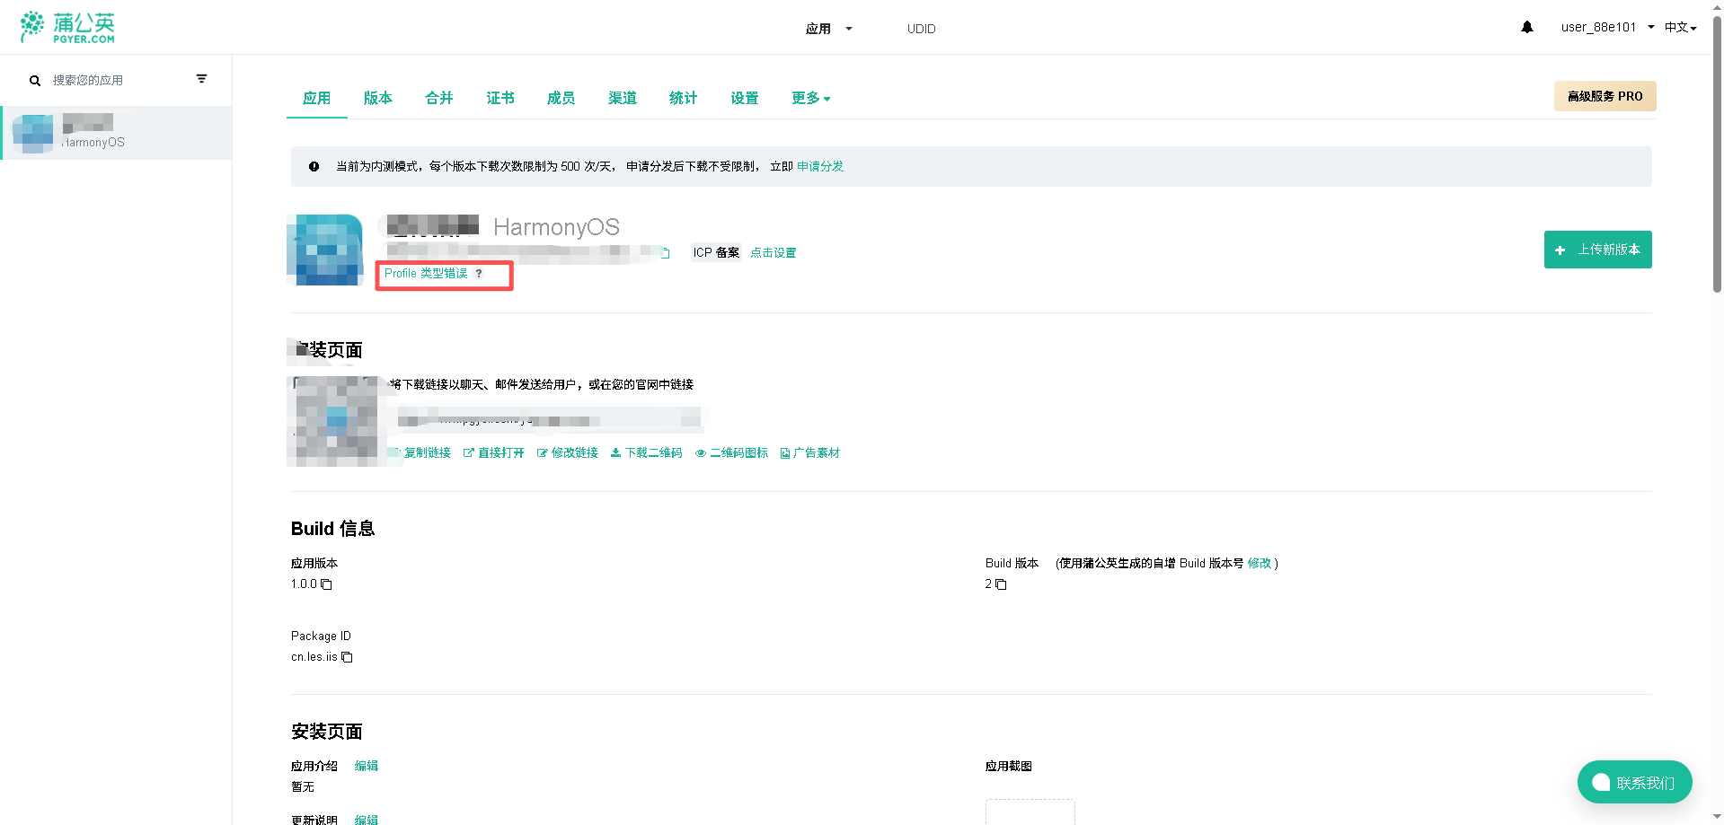Click the 下载二维码 link

pyautogui.click(x=647, y=453)
